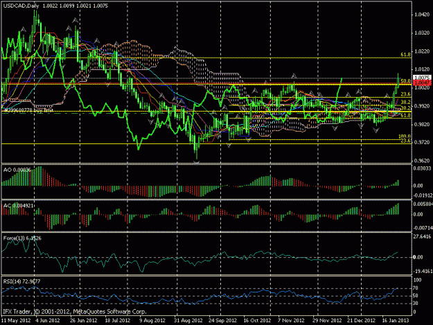Click the Force scale minimum -19.4161
433x325 pixels.
click(423, 272)
